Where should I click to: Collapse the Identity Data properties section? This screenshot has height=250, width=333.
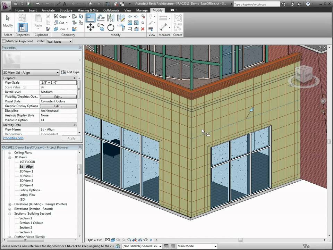pyautogui.click(x=75, y=125)
